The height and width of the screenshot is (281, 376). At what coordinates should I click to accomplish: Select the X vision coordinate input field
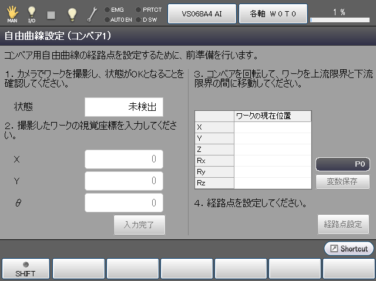[123, 159]
